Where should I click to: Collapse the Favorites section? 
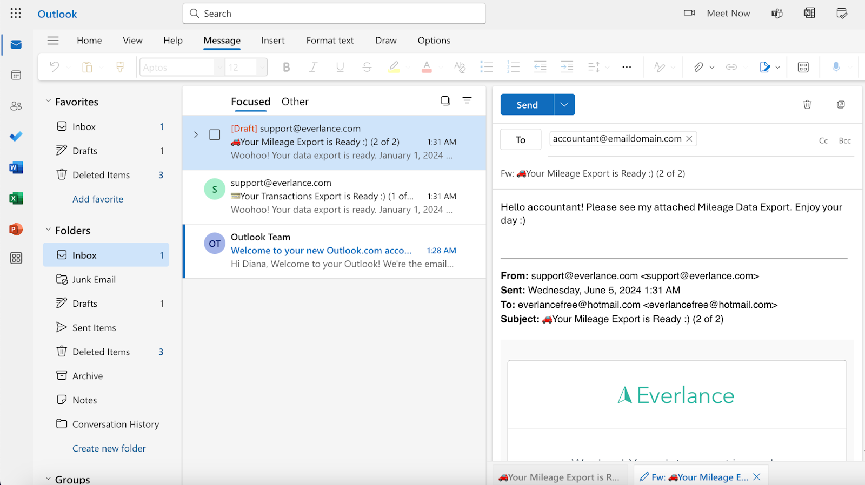coord(48,102)
